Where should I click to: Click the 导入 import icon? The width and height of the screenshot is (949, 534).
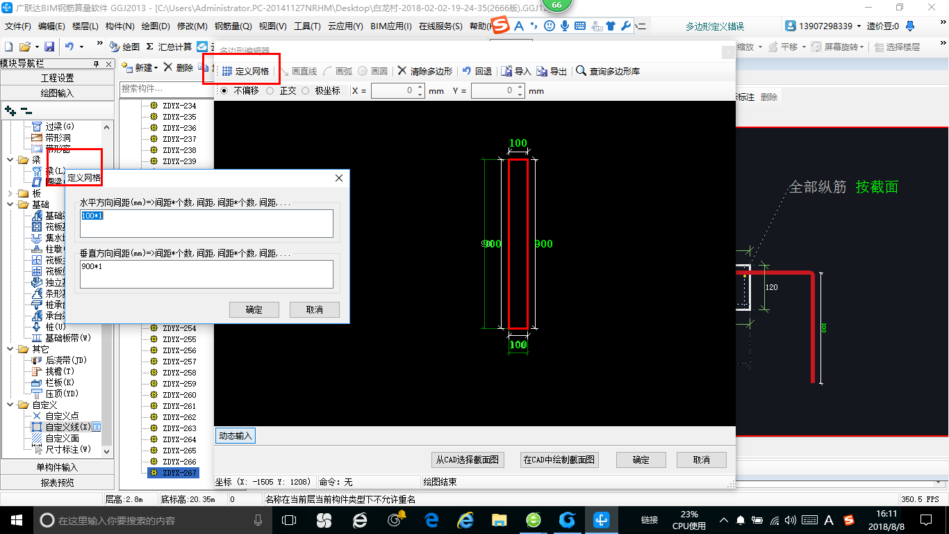click(x=516, y=71)
